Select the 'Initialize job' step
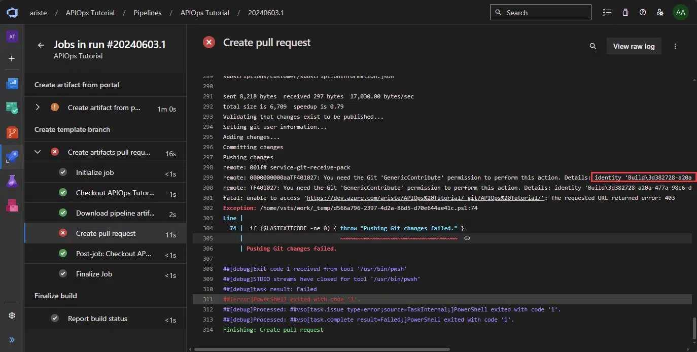Image resolution: width=697 pixels, height=352 pixels. coord(94,172)
